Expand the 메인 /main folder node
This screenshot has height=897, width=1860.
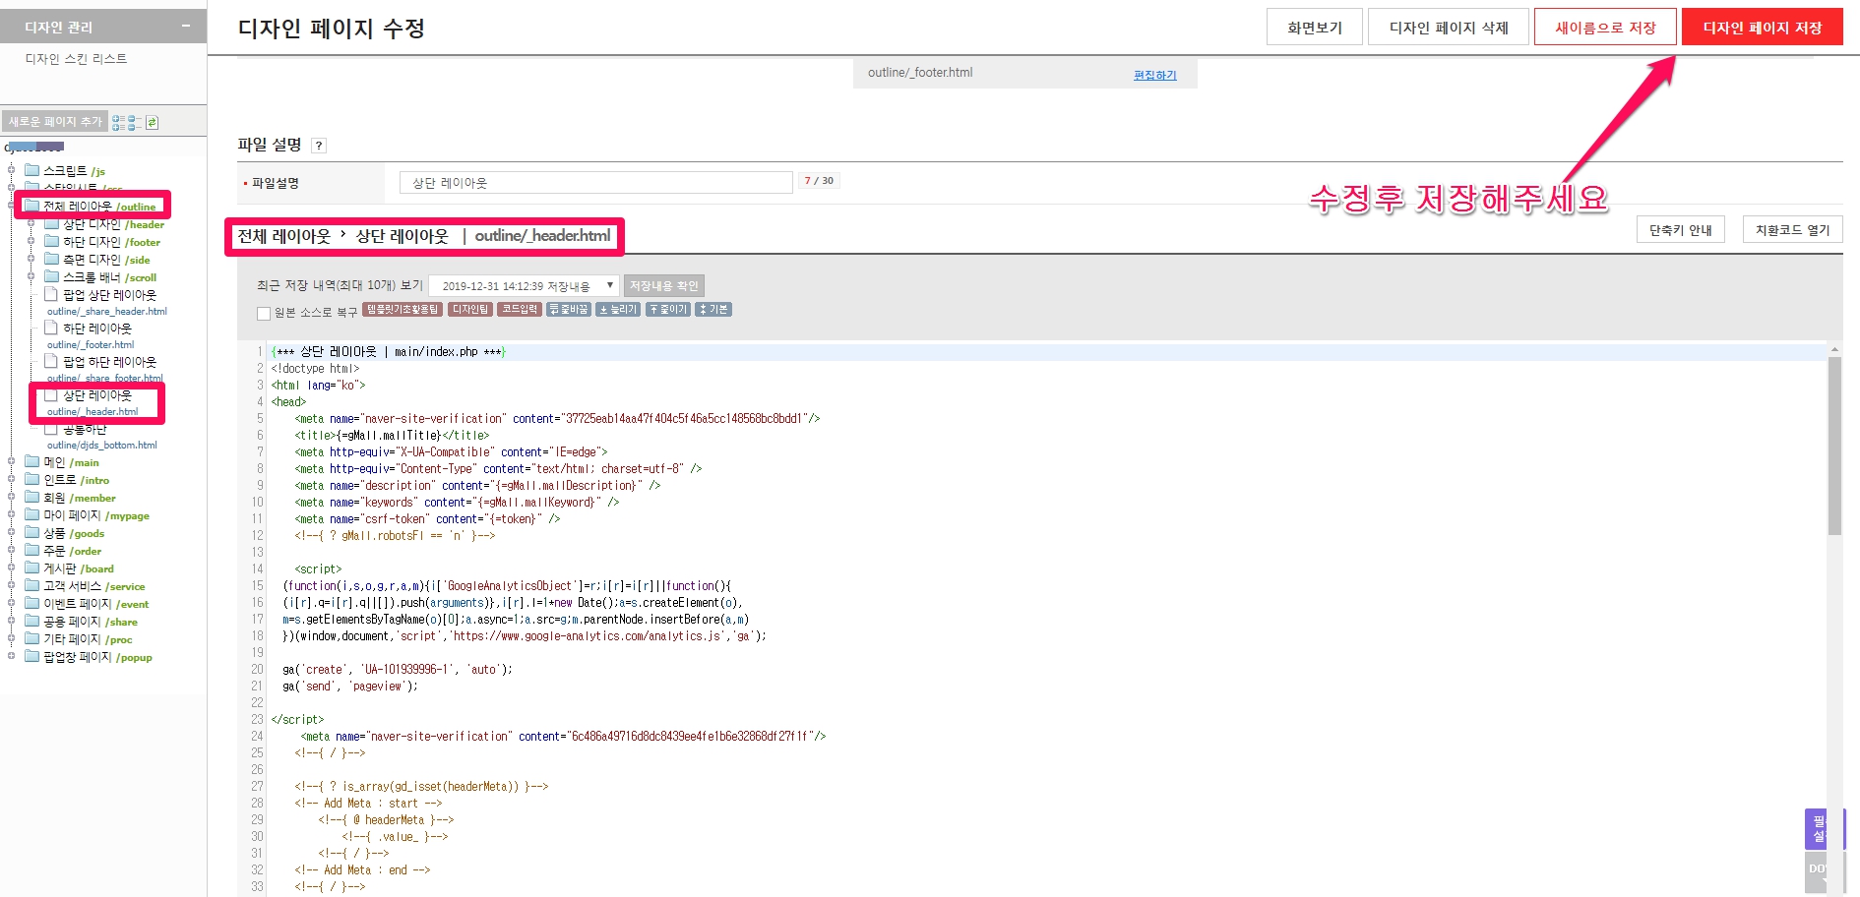(x=12, y=461)
